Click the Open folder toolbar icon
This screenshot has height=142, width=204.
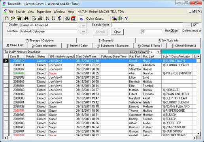point(13,18)
